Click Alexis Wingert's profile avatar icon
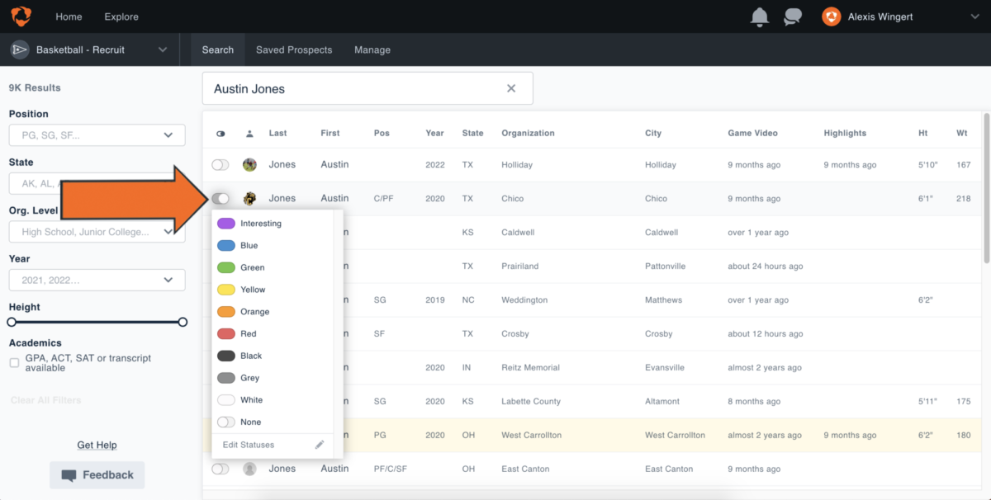 tap(832, 17)
